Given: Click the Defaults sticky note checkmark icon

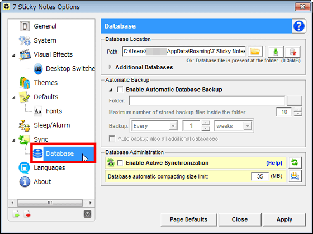Looking at the screenshot, I should point(25,97).
